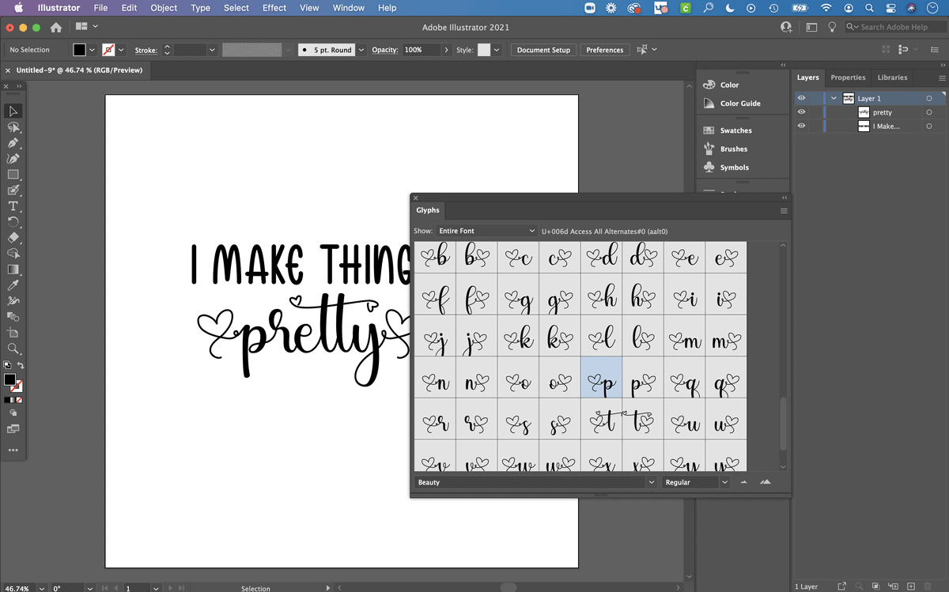Activate the Type tool
949x592 pixels.
pos(13,206)
